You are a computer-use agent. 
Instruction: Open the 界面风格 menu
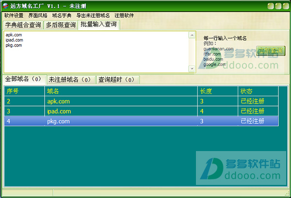pos(38,15)
